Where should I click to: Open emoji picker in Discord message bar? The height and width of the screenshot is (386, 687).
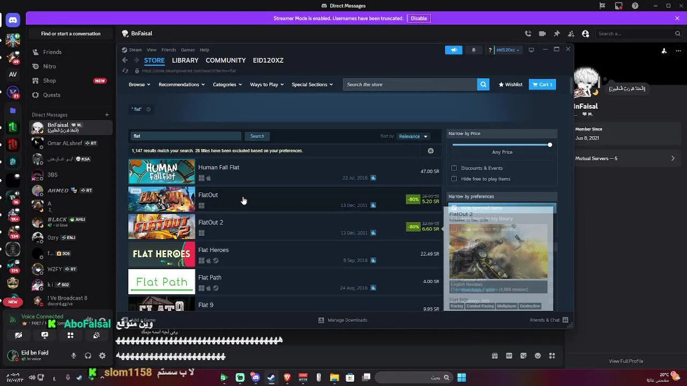coord(538,355)
